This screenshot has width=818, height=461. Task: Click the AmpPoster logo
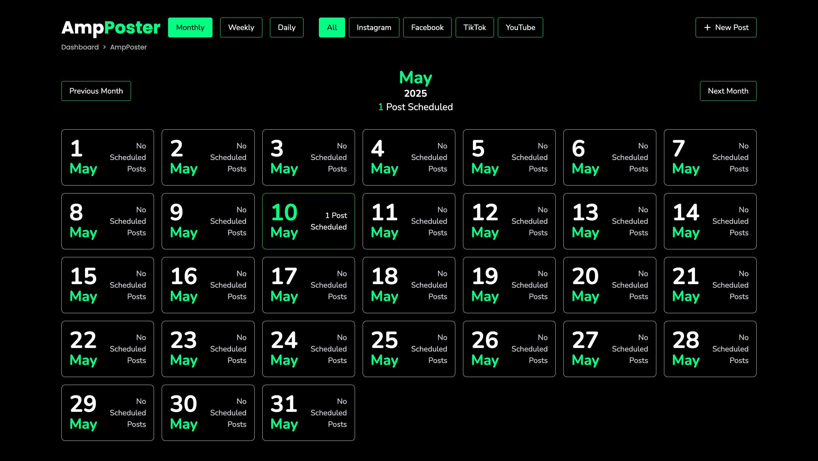[x=111, y=27]
